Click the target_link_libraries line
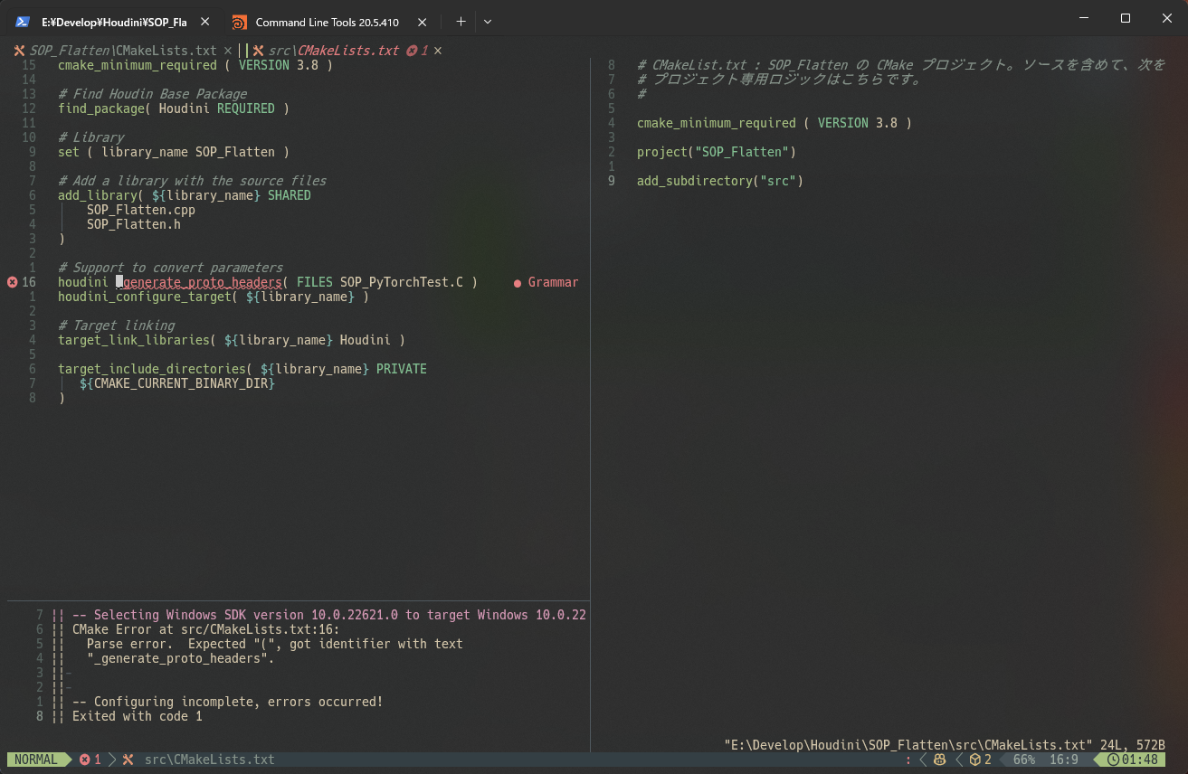The width and height of the screenshot is (1188, 774). coord(232,340)
